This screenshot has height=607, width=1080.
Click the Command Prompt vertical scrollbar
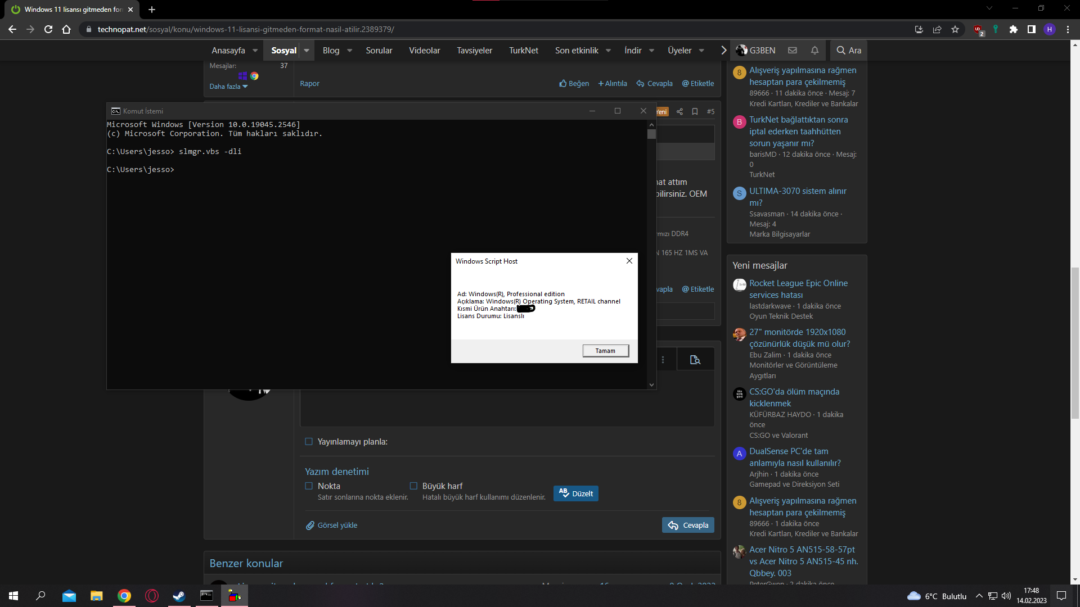651,253
